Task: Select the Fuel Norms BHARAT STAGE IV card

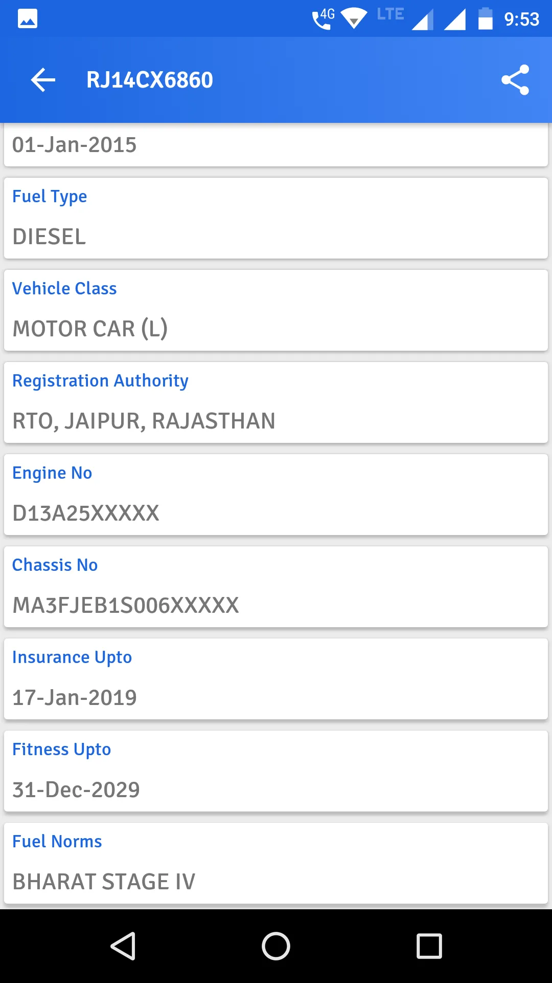Action: tap(276, 863)
